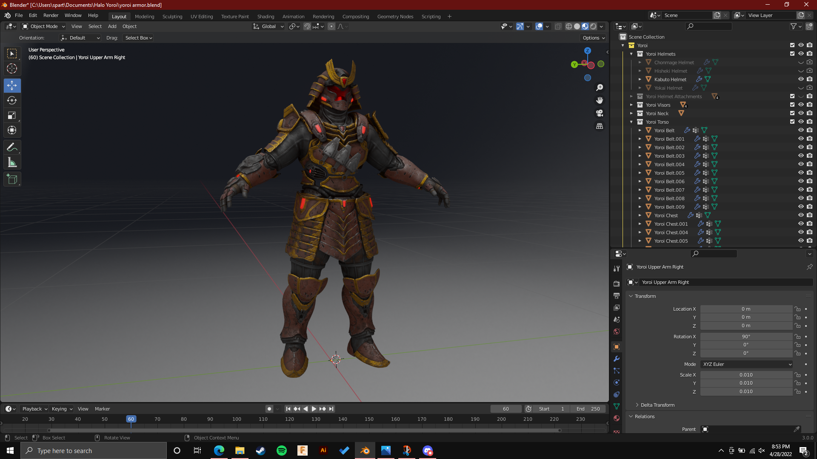Switch to the Geometry Nodes workspace

click(395, 17)
